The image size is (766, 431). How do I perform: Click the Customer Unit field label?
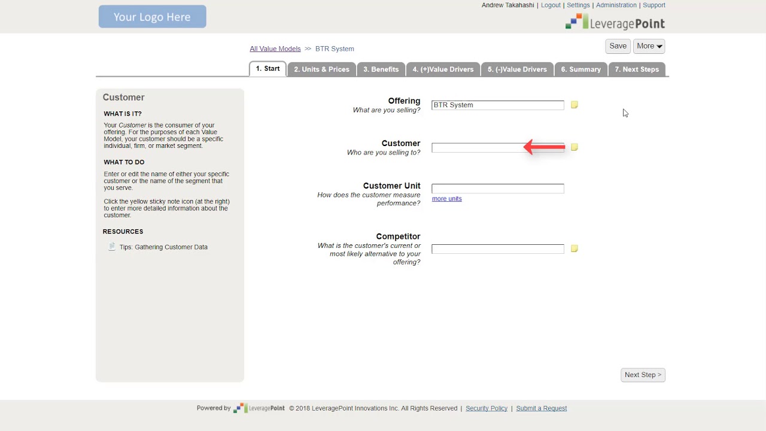pyautogui.click(x=391, y=186)
